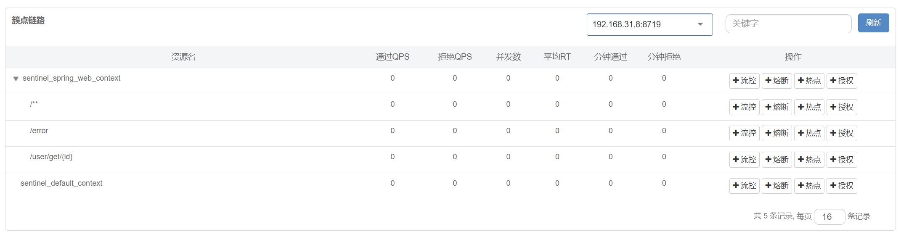The image size is (909, 242).
Task: Add circuit breaker (熔断) for /** resource
Action: coord(776,107)
